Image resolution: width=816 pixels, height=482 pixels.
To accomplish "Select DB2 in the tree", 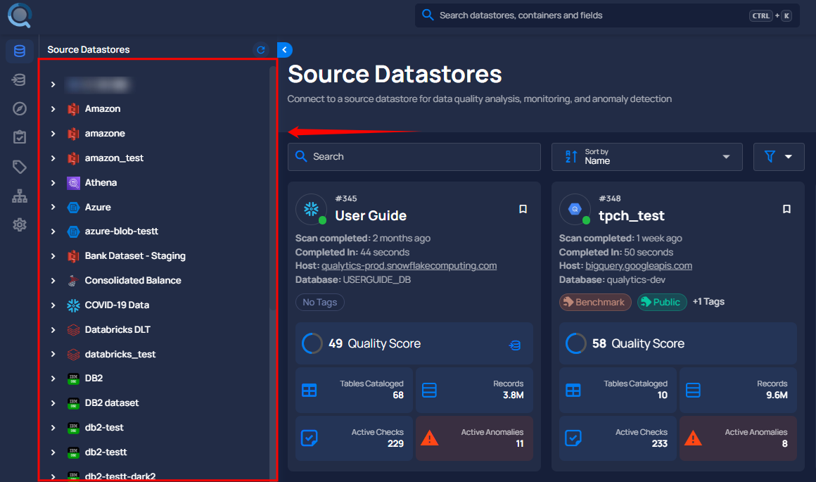I will tap(94, 378).
